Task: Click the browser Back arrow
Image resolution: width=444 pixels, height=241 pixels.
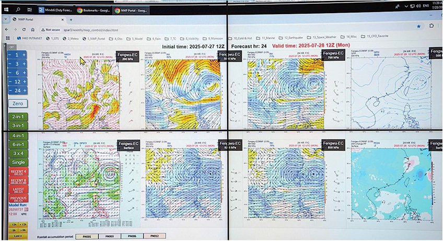Action: click(7, 29)
